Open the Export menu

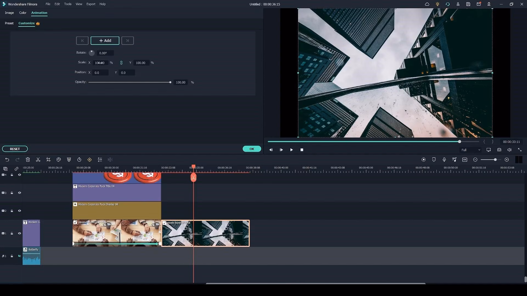tap(91, 4)
